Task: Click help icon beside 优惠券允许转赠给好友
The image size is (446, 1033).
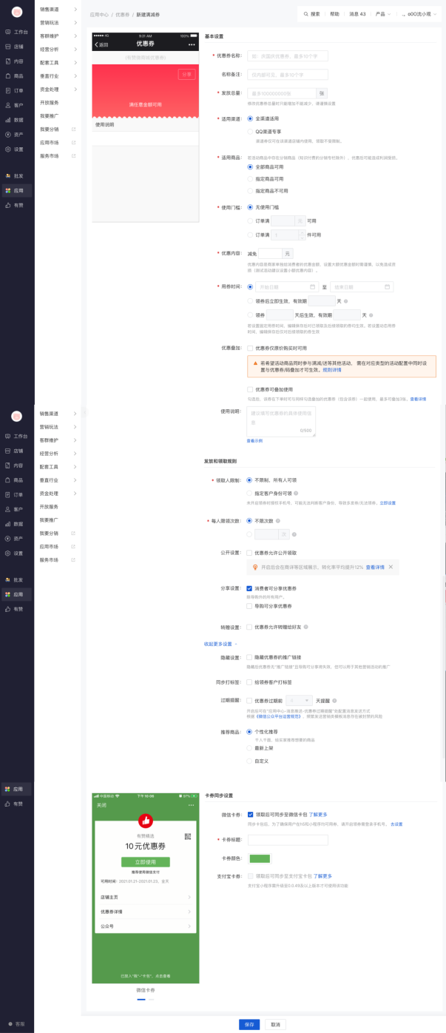Action: (306, 627)
